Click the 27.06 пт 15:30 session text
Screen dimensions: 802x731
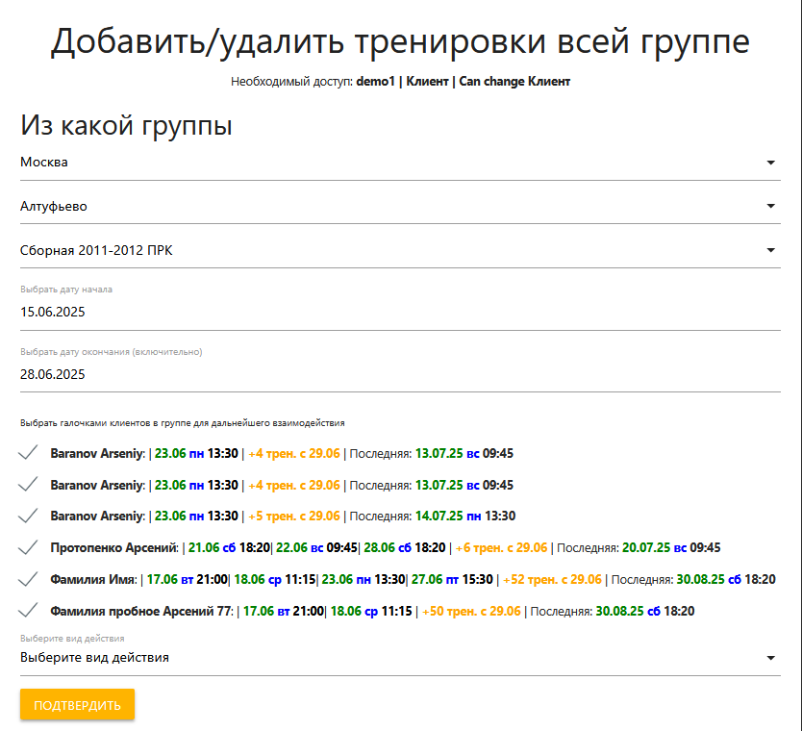452,580
